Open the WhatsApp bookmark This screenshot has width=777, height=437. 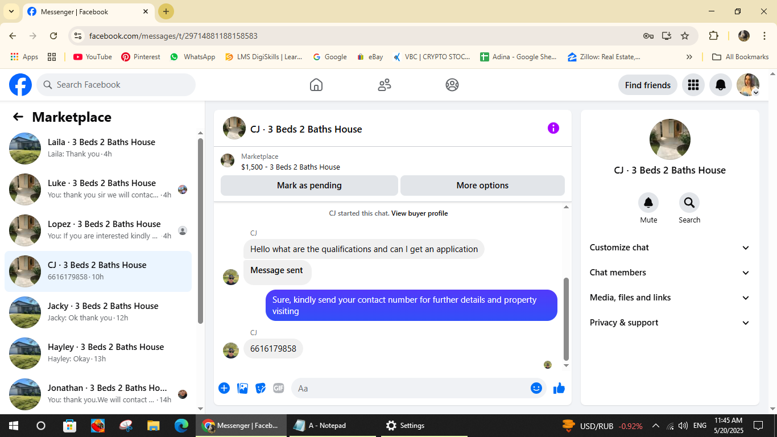pyautogui.click(x=192, y=57)
